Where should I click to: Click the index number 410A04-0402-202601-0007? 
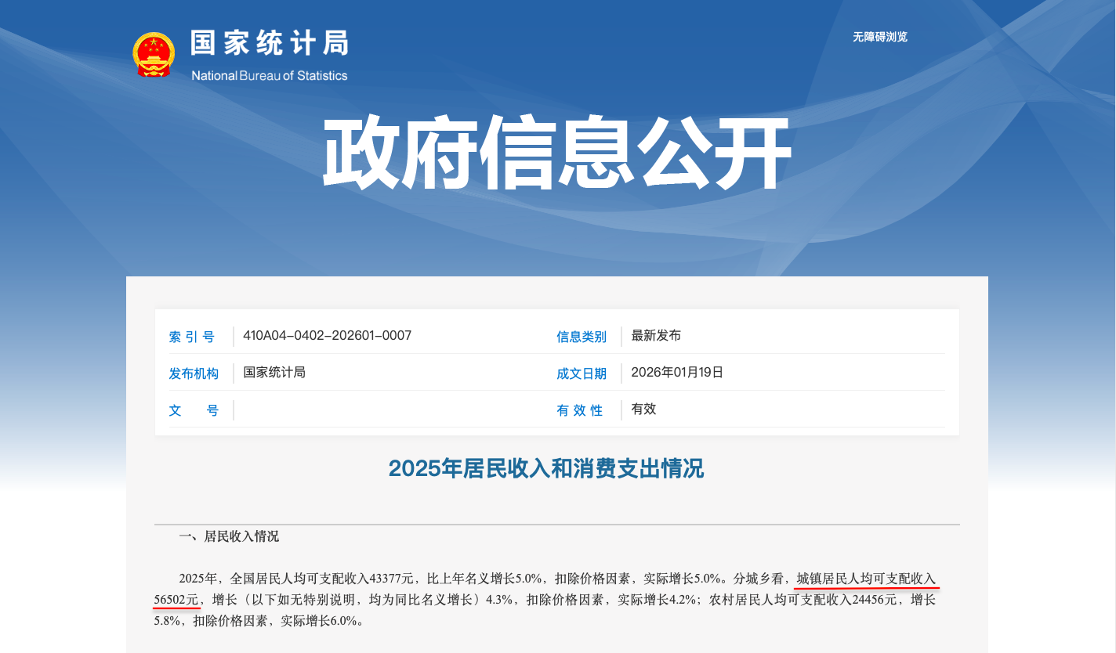[327, 337]
